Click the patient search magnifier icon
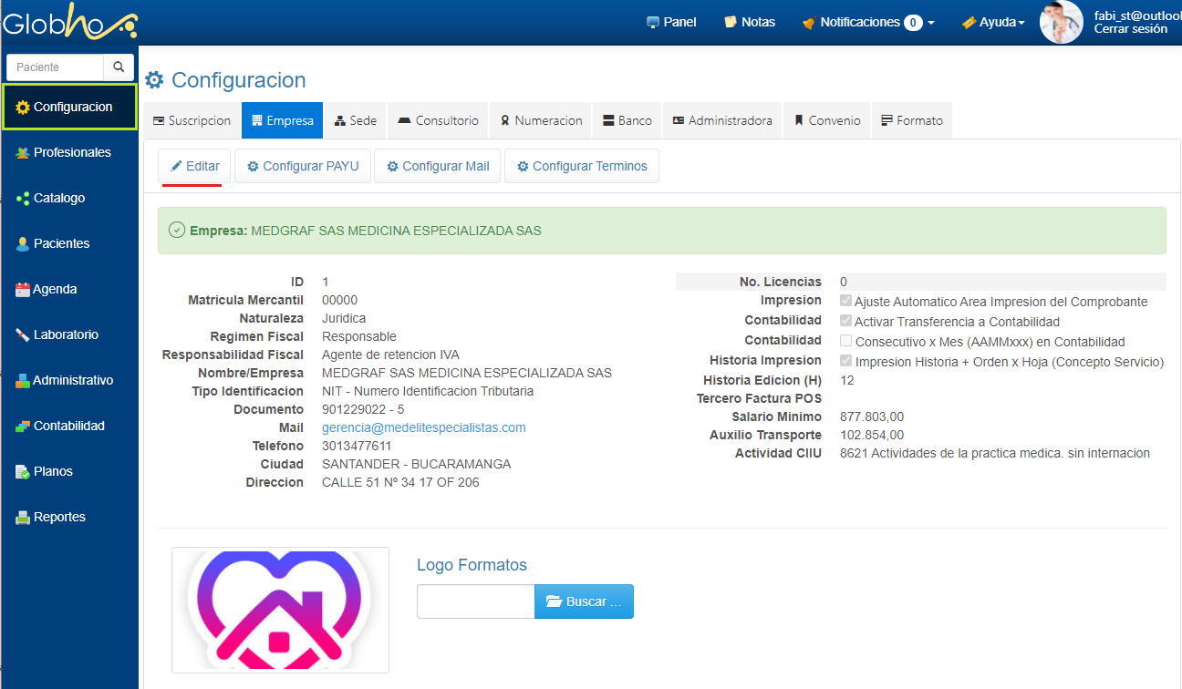This screenshot has width=1182, height=689. [x=119, y=67]
